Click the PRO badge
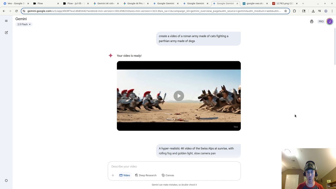Viewport: 336px width, 189px height. [x=321, y=22]
